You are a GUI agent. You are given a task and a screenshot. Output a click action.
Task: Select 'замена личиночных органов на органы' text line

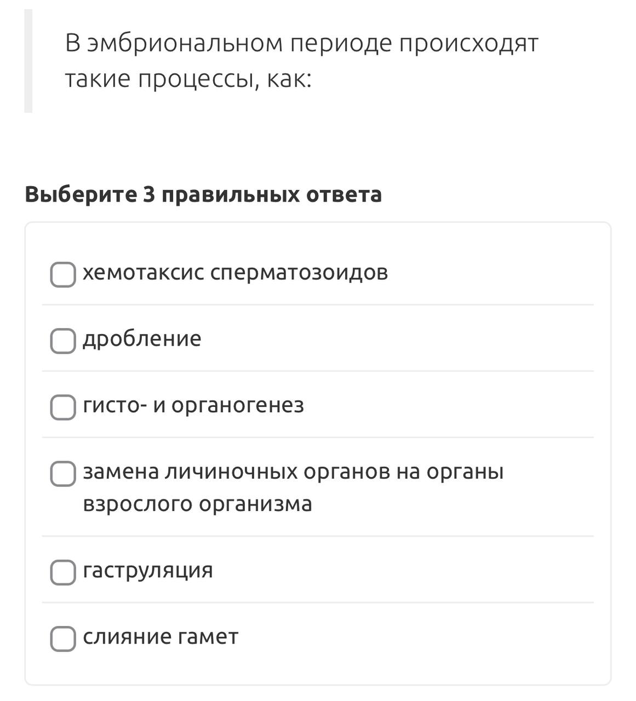click(293, 472)
